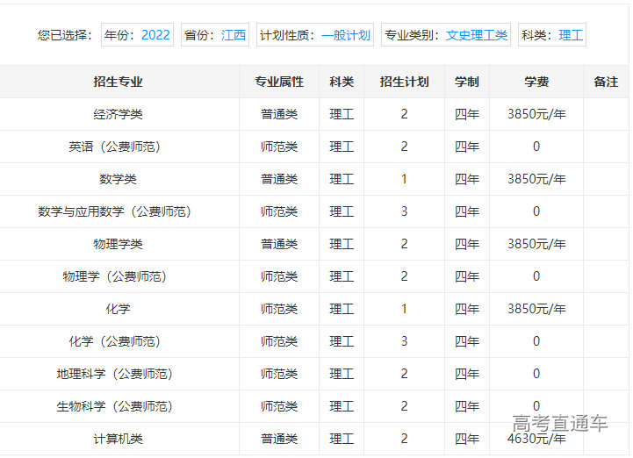Choose the 科类 理工 filter chip
Viewport: 633px width, 458px height.
[x=552, y=35]
